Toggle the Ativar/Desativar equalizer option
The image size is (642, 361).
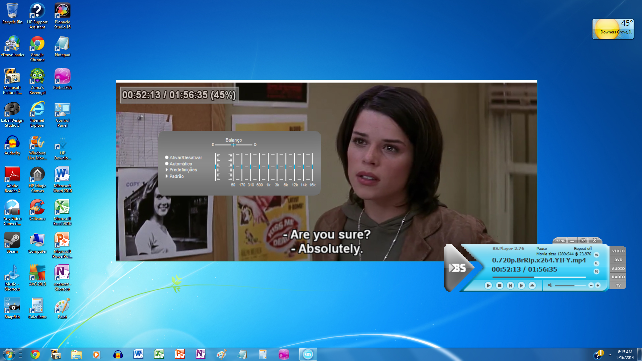(x=184, y=157)
